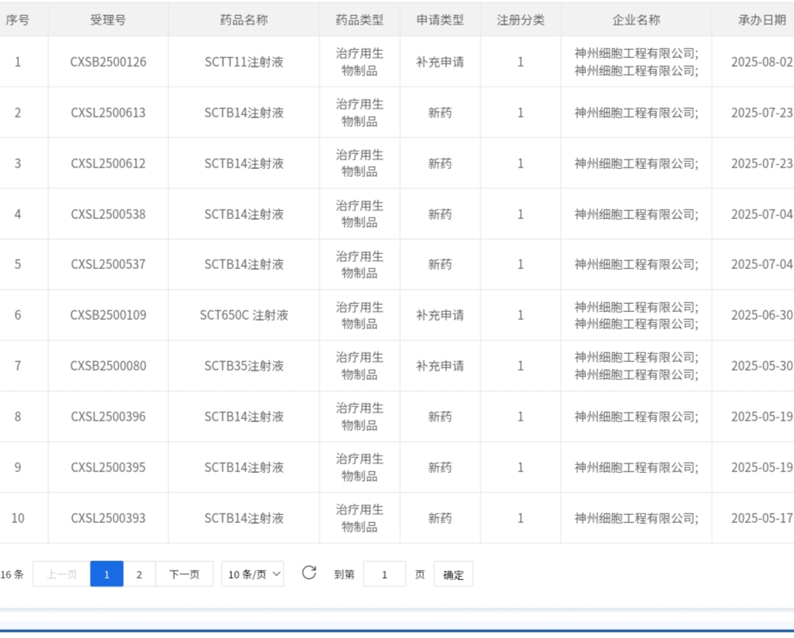Go to page 2
This screenshot has width=794, height=638.
139,574
